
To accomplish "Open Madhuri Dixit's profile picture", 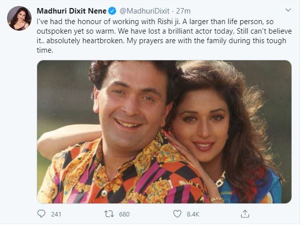I will tap(19, 18).
